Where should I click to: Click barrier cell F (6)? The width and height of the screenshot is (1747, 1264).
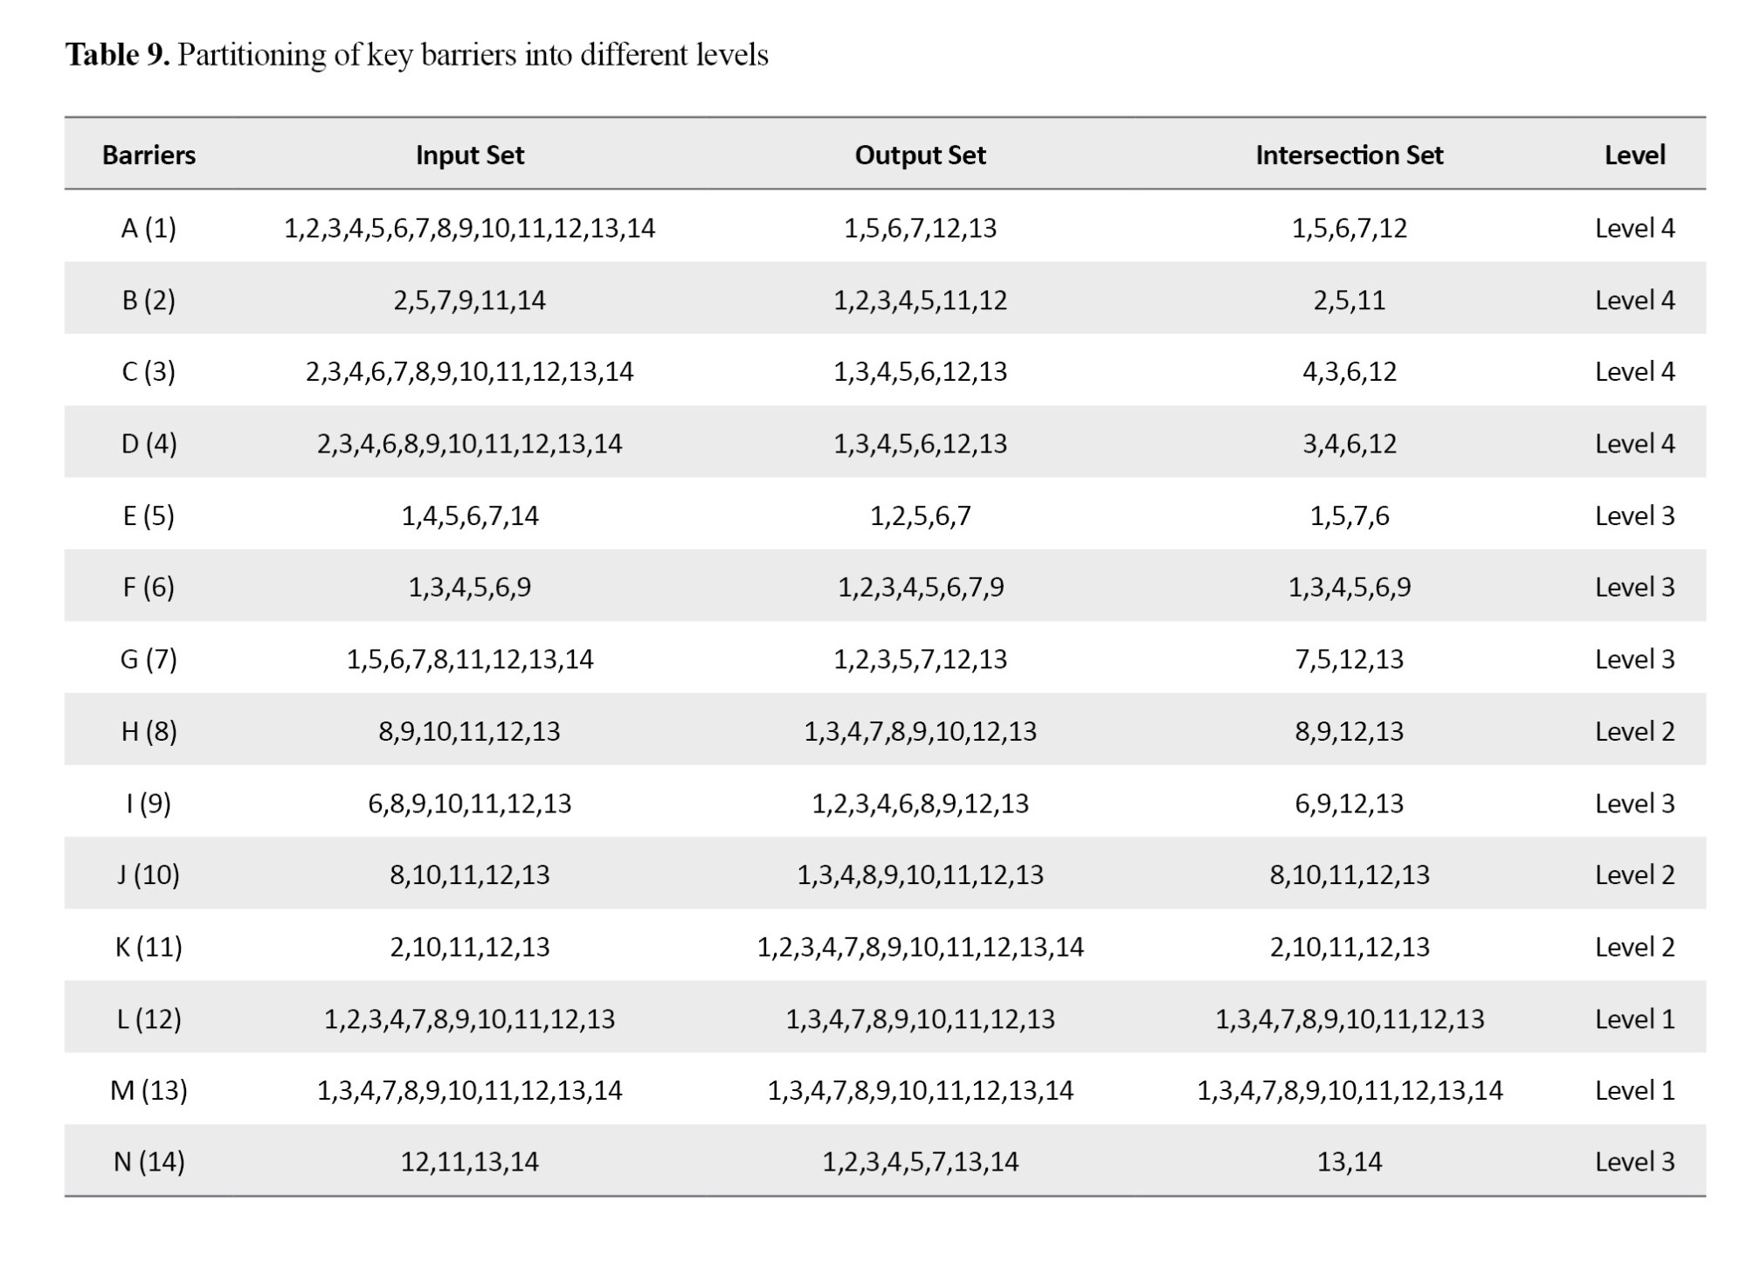pyautogui.click(x=148, y=587)
